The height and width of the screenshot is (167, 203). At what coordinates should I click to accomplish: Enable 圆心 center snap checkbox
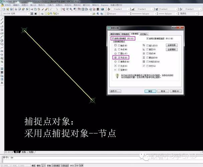(119, 53)
